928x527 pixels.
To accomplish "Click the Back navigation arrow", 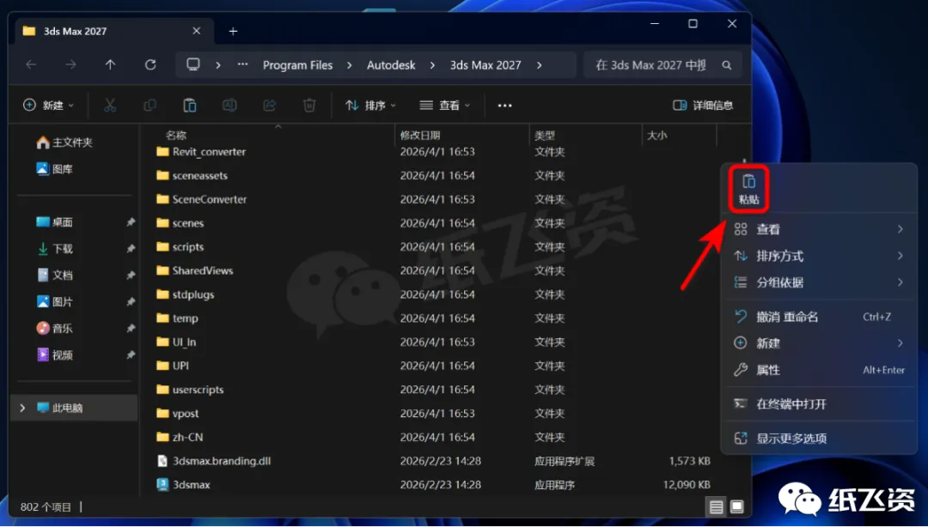I will pyautogui.click(x=31, y=64).
